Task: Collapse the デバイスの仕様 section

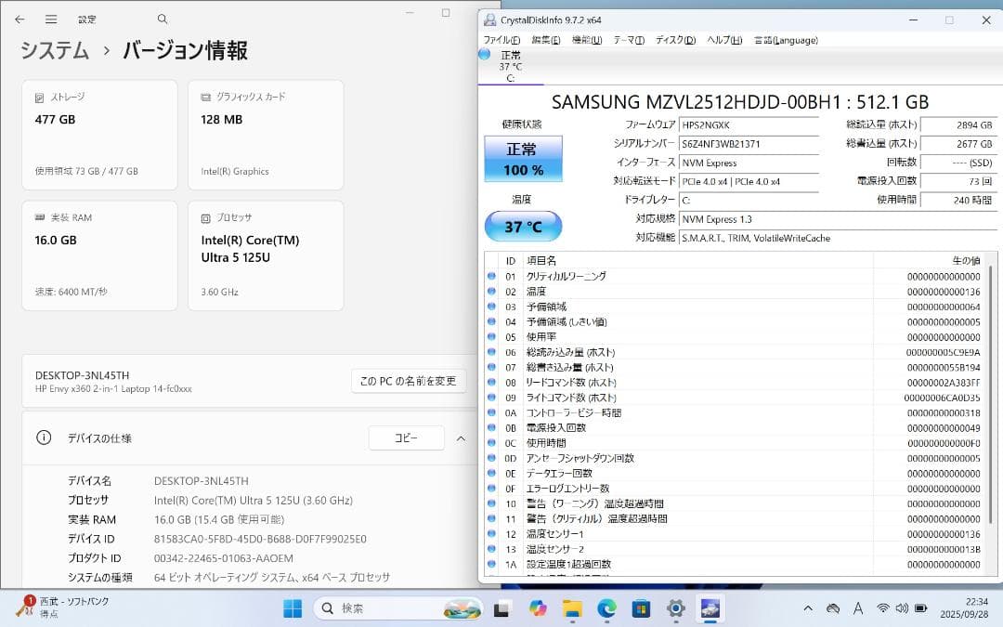Action: click(x=462, y=438)
